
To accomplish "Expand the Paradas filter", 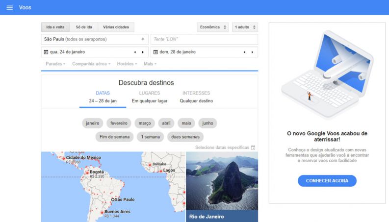I will pos(55,64).
